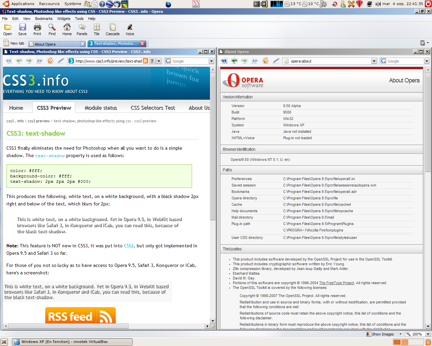Click the second orange workspace switcher square
This screenshot has width=432, height=346.
pyautogui.click(x=405, y=342)
